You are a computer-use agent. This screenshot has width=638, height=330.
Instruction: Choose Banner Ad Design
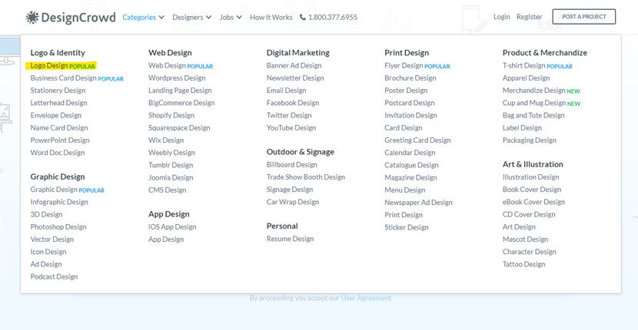(294, 65)
